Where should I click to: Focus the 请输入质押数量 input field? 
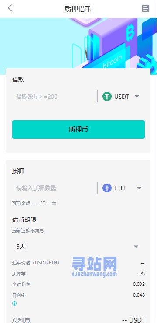click(x=55, y=188)
